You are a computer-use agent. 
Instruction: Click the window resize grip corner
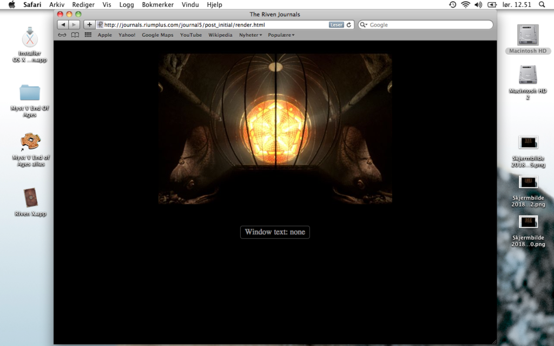(x=494, y=342)
